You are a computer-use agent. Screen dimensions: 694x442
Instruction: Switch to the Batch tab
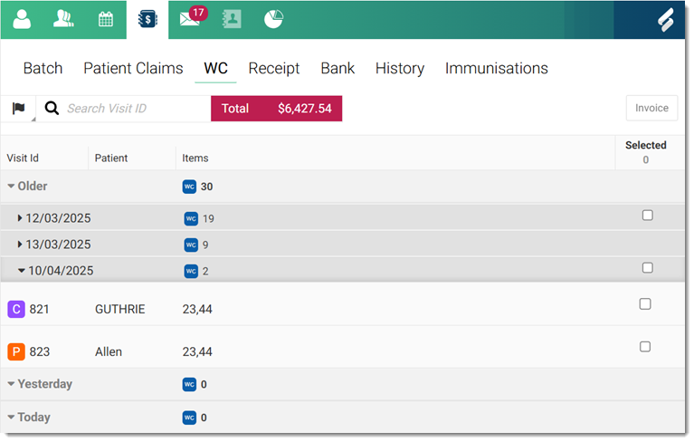pyautogui.click(x=43, y=68)
